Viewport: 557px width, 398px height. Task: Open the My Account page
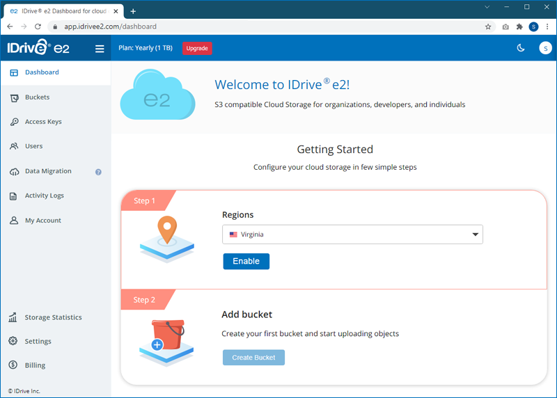pyautogui.click(x=56, y=221)
